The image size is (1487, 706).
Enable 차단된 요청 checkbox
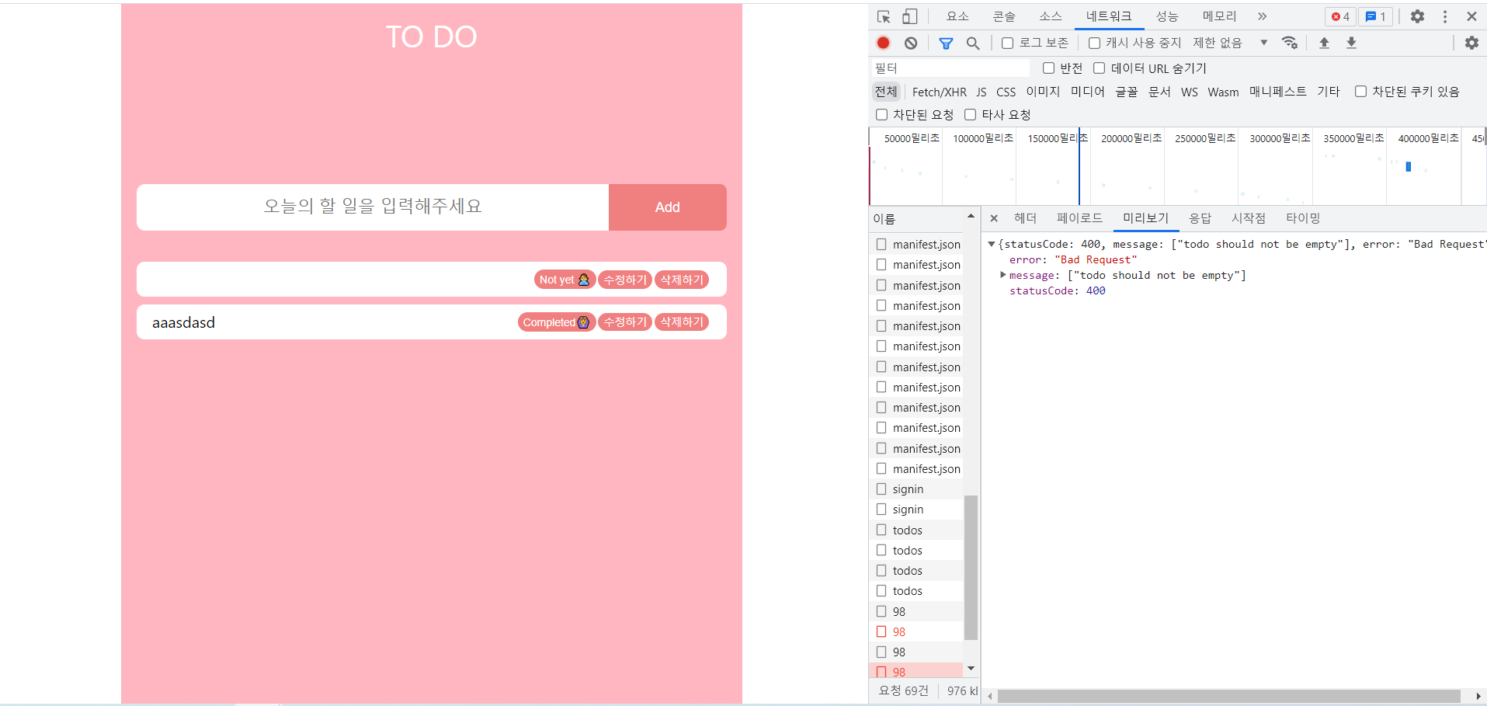(881, 114)
